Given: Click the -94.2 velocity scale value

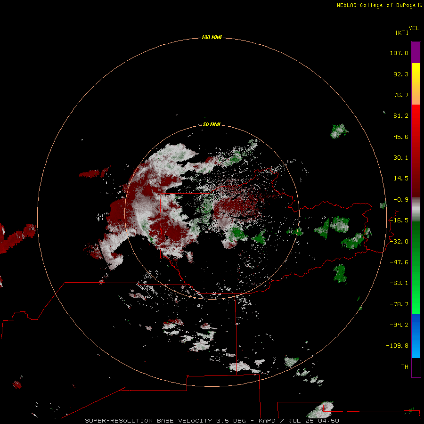Looking at the screenshot, I should tap(399, 325).
